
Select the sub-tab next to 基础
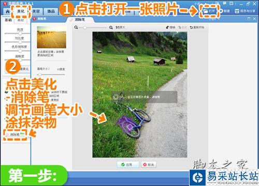[x=21, y=20]
